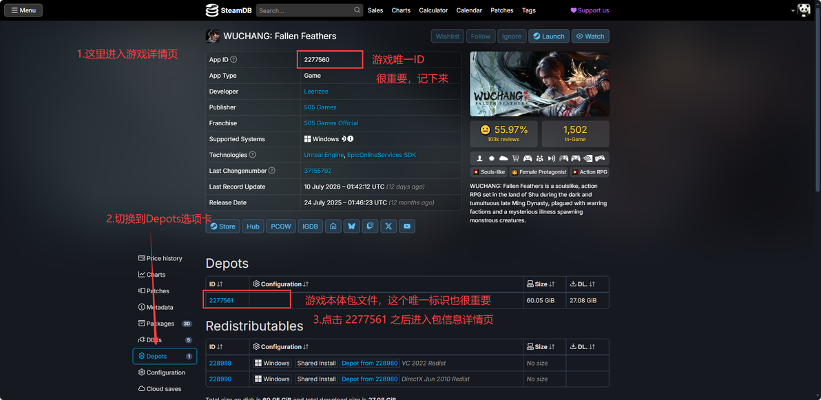Screen dimensions: 821x400
Task: Open the YouTube link icon
Action: [x=407, y=227]
